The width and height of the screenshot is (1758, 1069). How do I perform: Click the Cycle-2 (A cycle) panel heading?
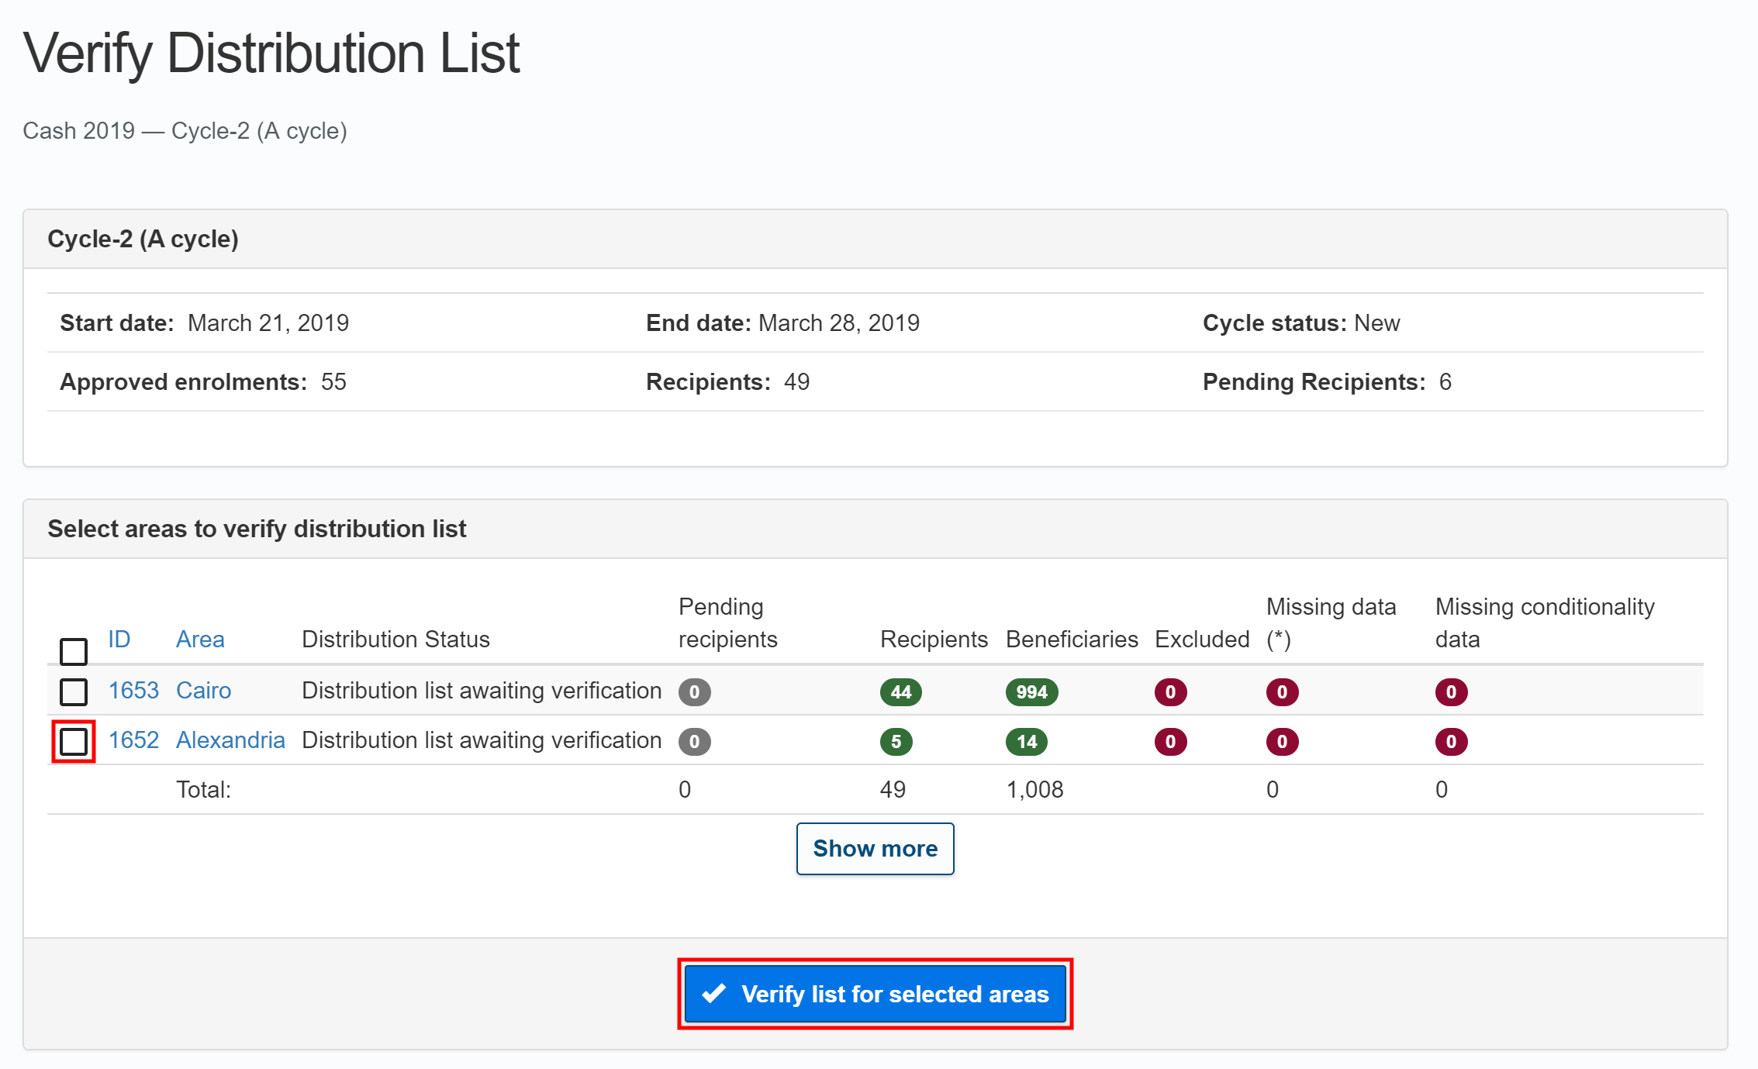click(143, 239)
